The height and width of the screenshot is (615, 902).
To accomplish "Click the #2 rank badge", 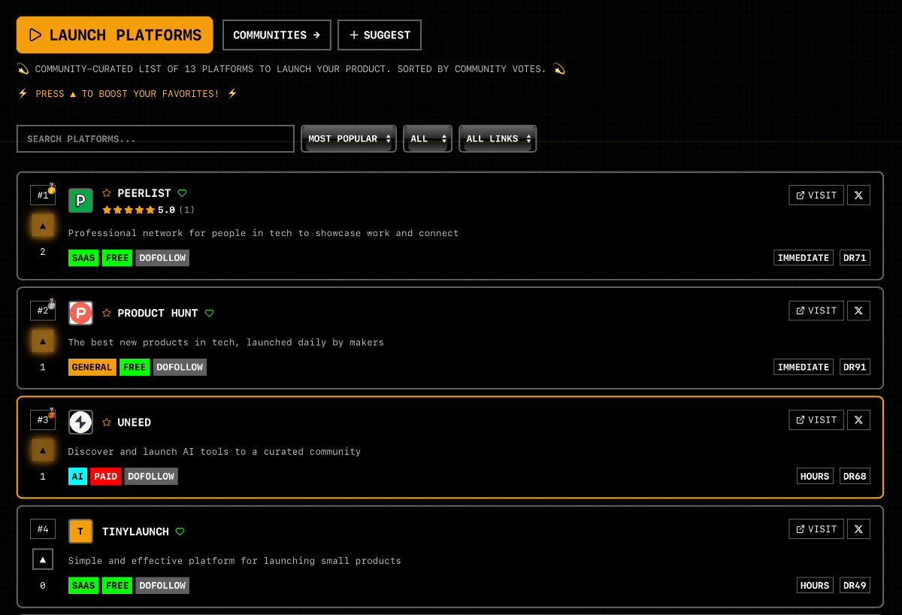I will click(43, 311).
